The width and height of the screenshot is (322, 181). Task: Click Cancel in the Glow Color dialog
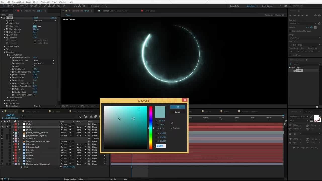coord(178,112)
